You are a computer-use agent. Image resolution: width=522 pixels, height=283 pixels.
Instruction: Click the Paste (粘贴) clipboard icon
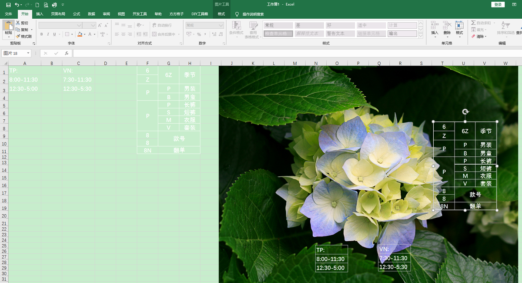9,25
